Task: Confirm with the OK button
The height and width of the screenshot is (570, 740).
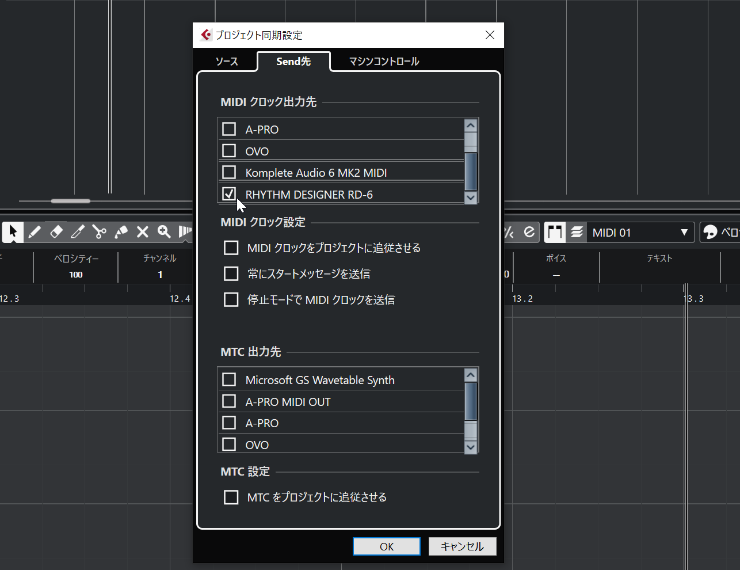Action: pos(387,546)
